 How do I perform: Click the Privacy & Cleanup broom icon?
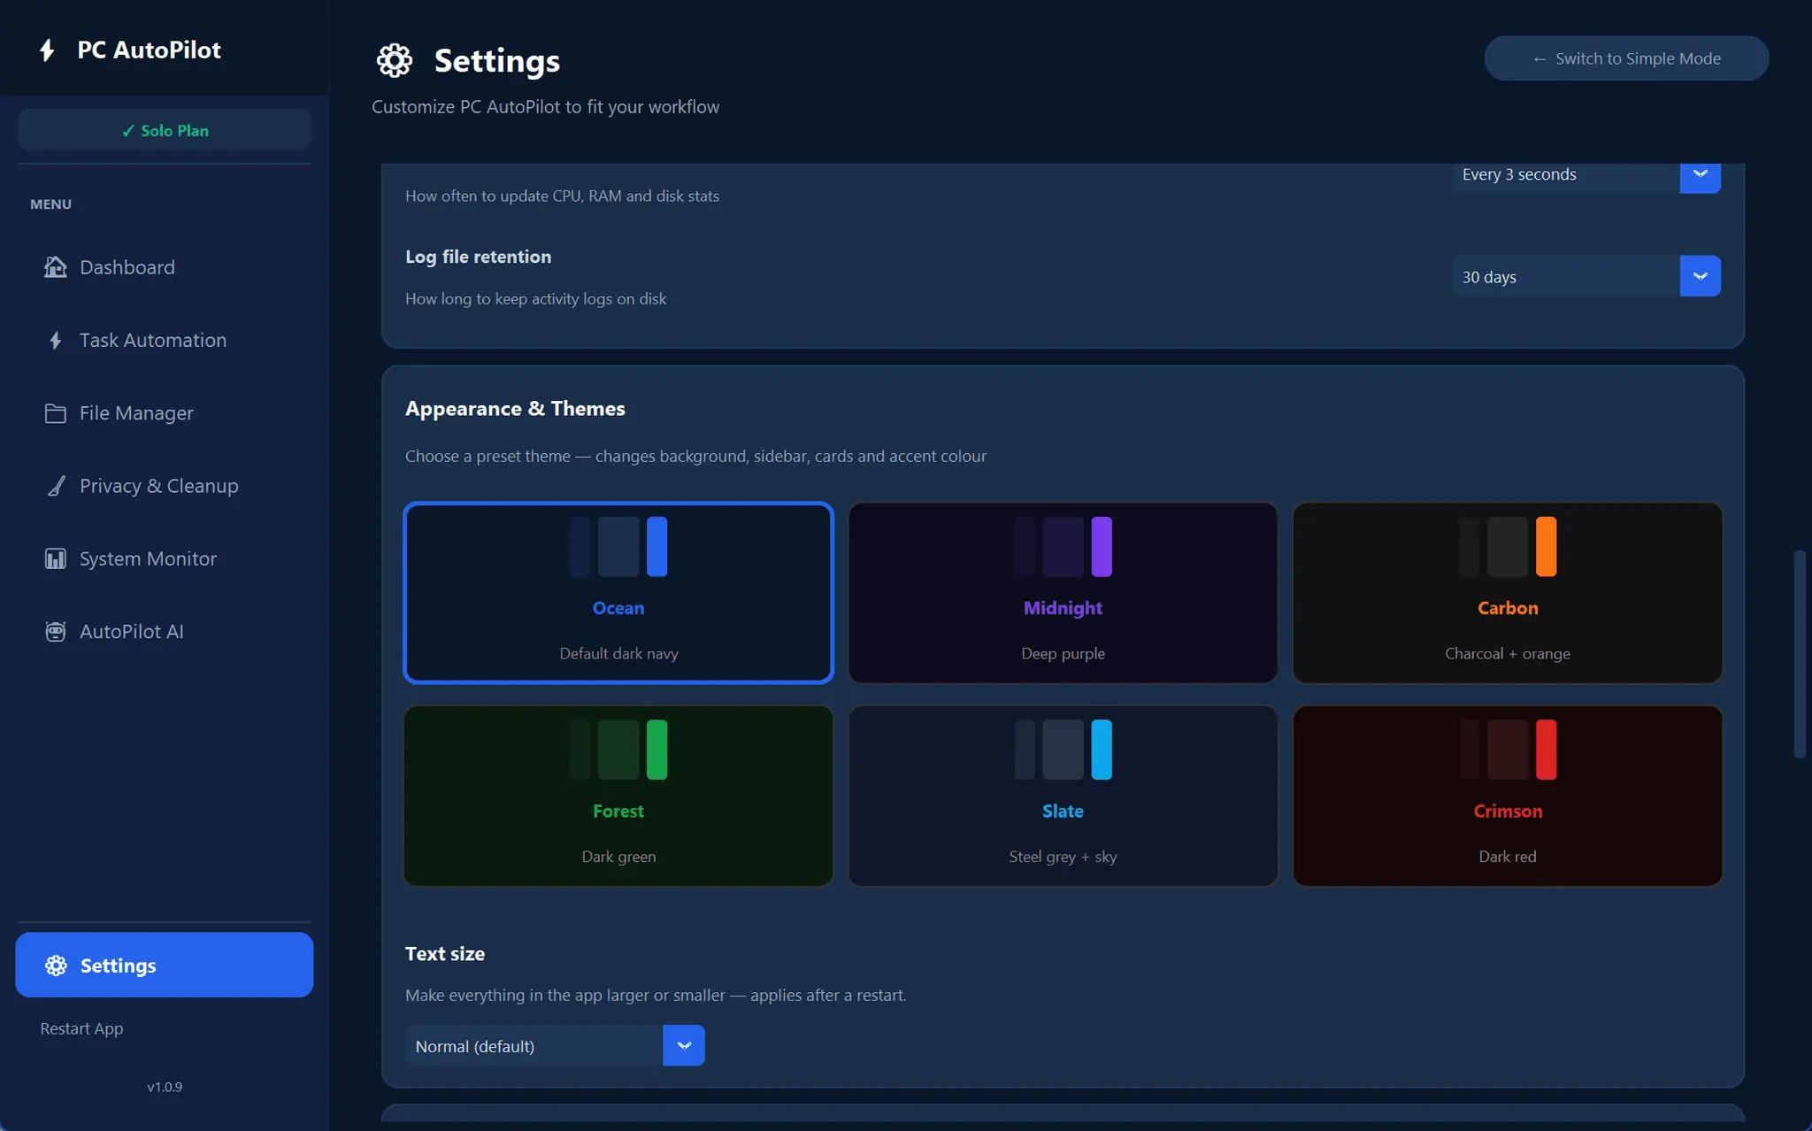pyautogui.click(x=56, y=486)
